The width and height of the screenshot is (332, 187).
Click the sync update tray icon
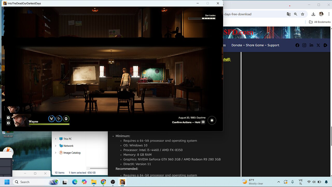(286, 182)
